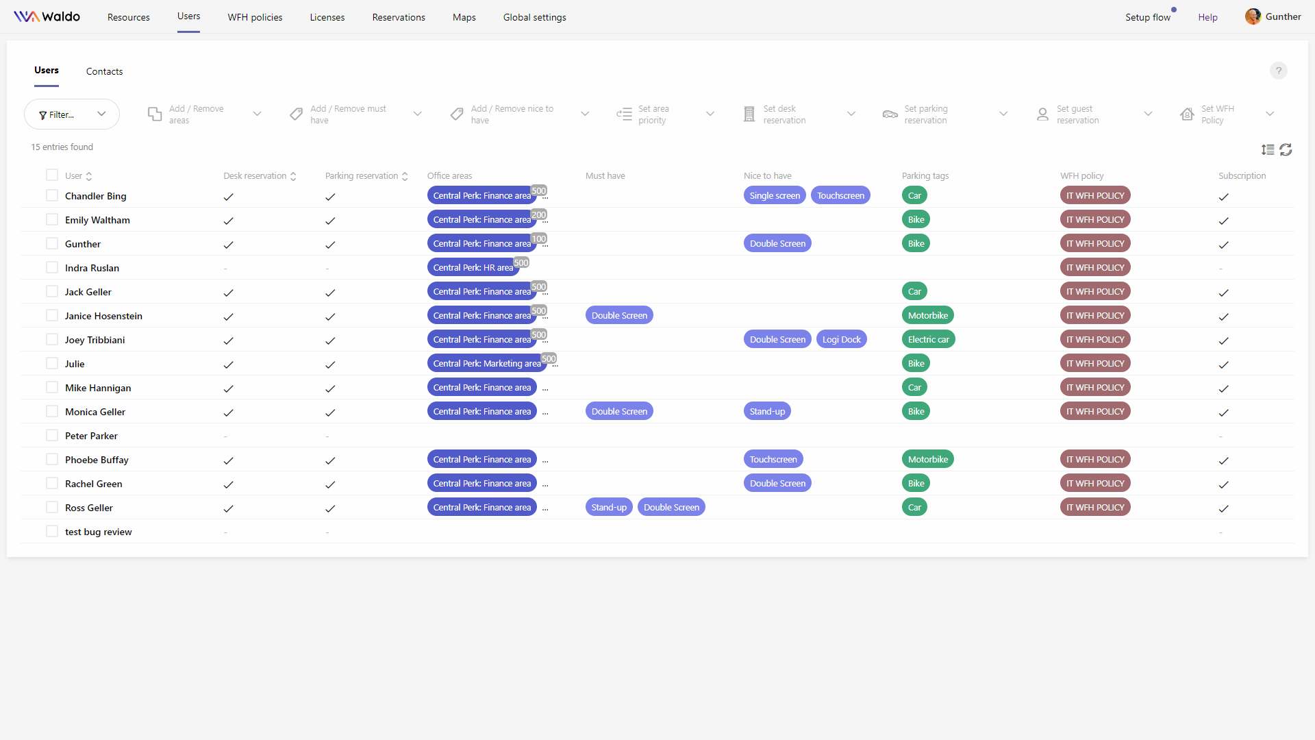Open the Reservations menu item
1315x740 pixels.
tap(398, 17)
